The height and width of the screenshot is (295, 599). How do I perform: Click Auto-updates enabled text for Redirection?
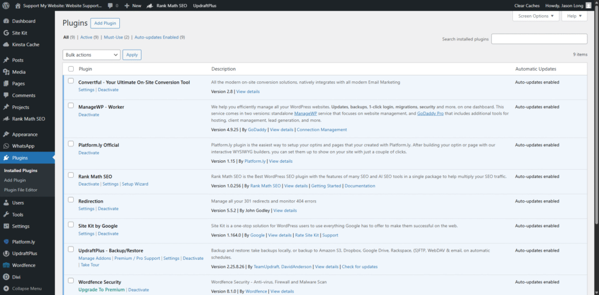pos(537,201)
